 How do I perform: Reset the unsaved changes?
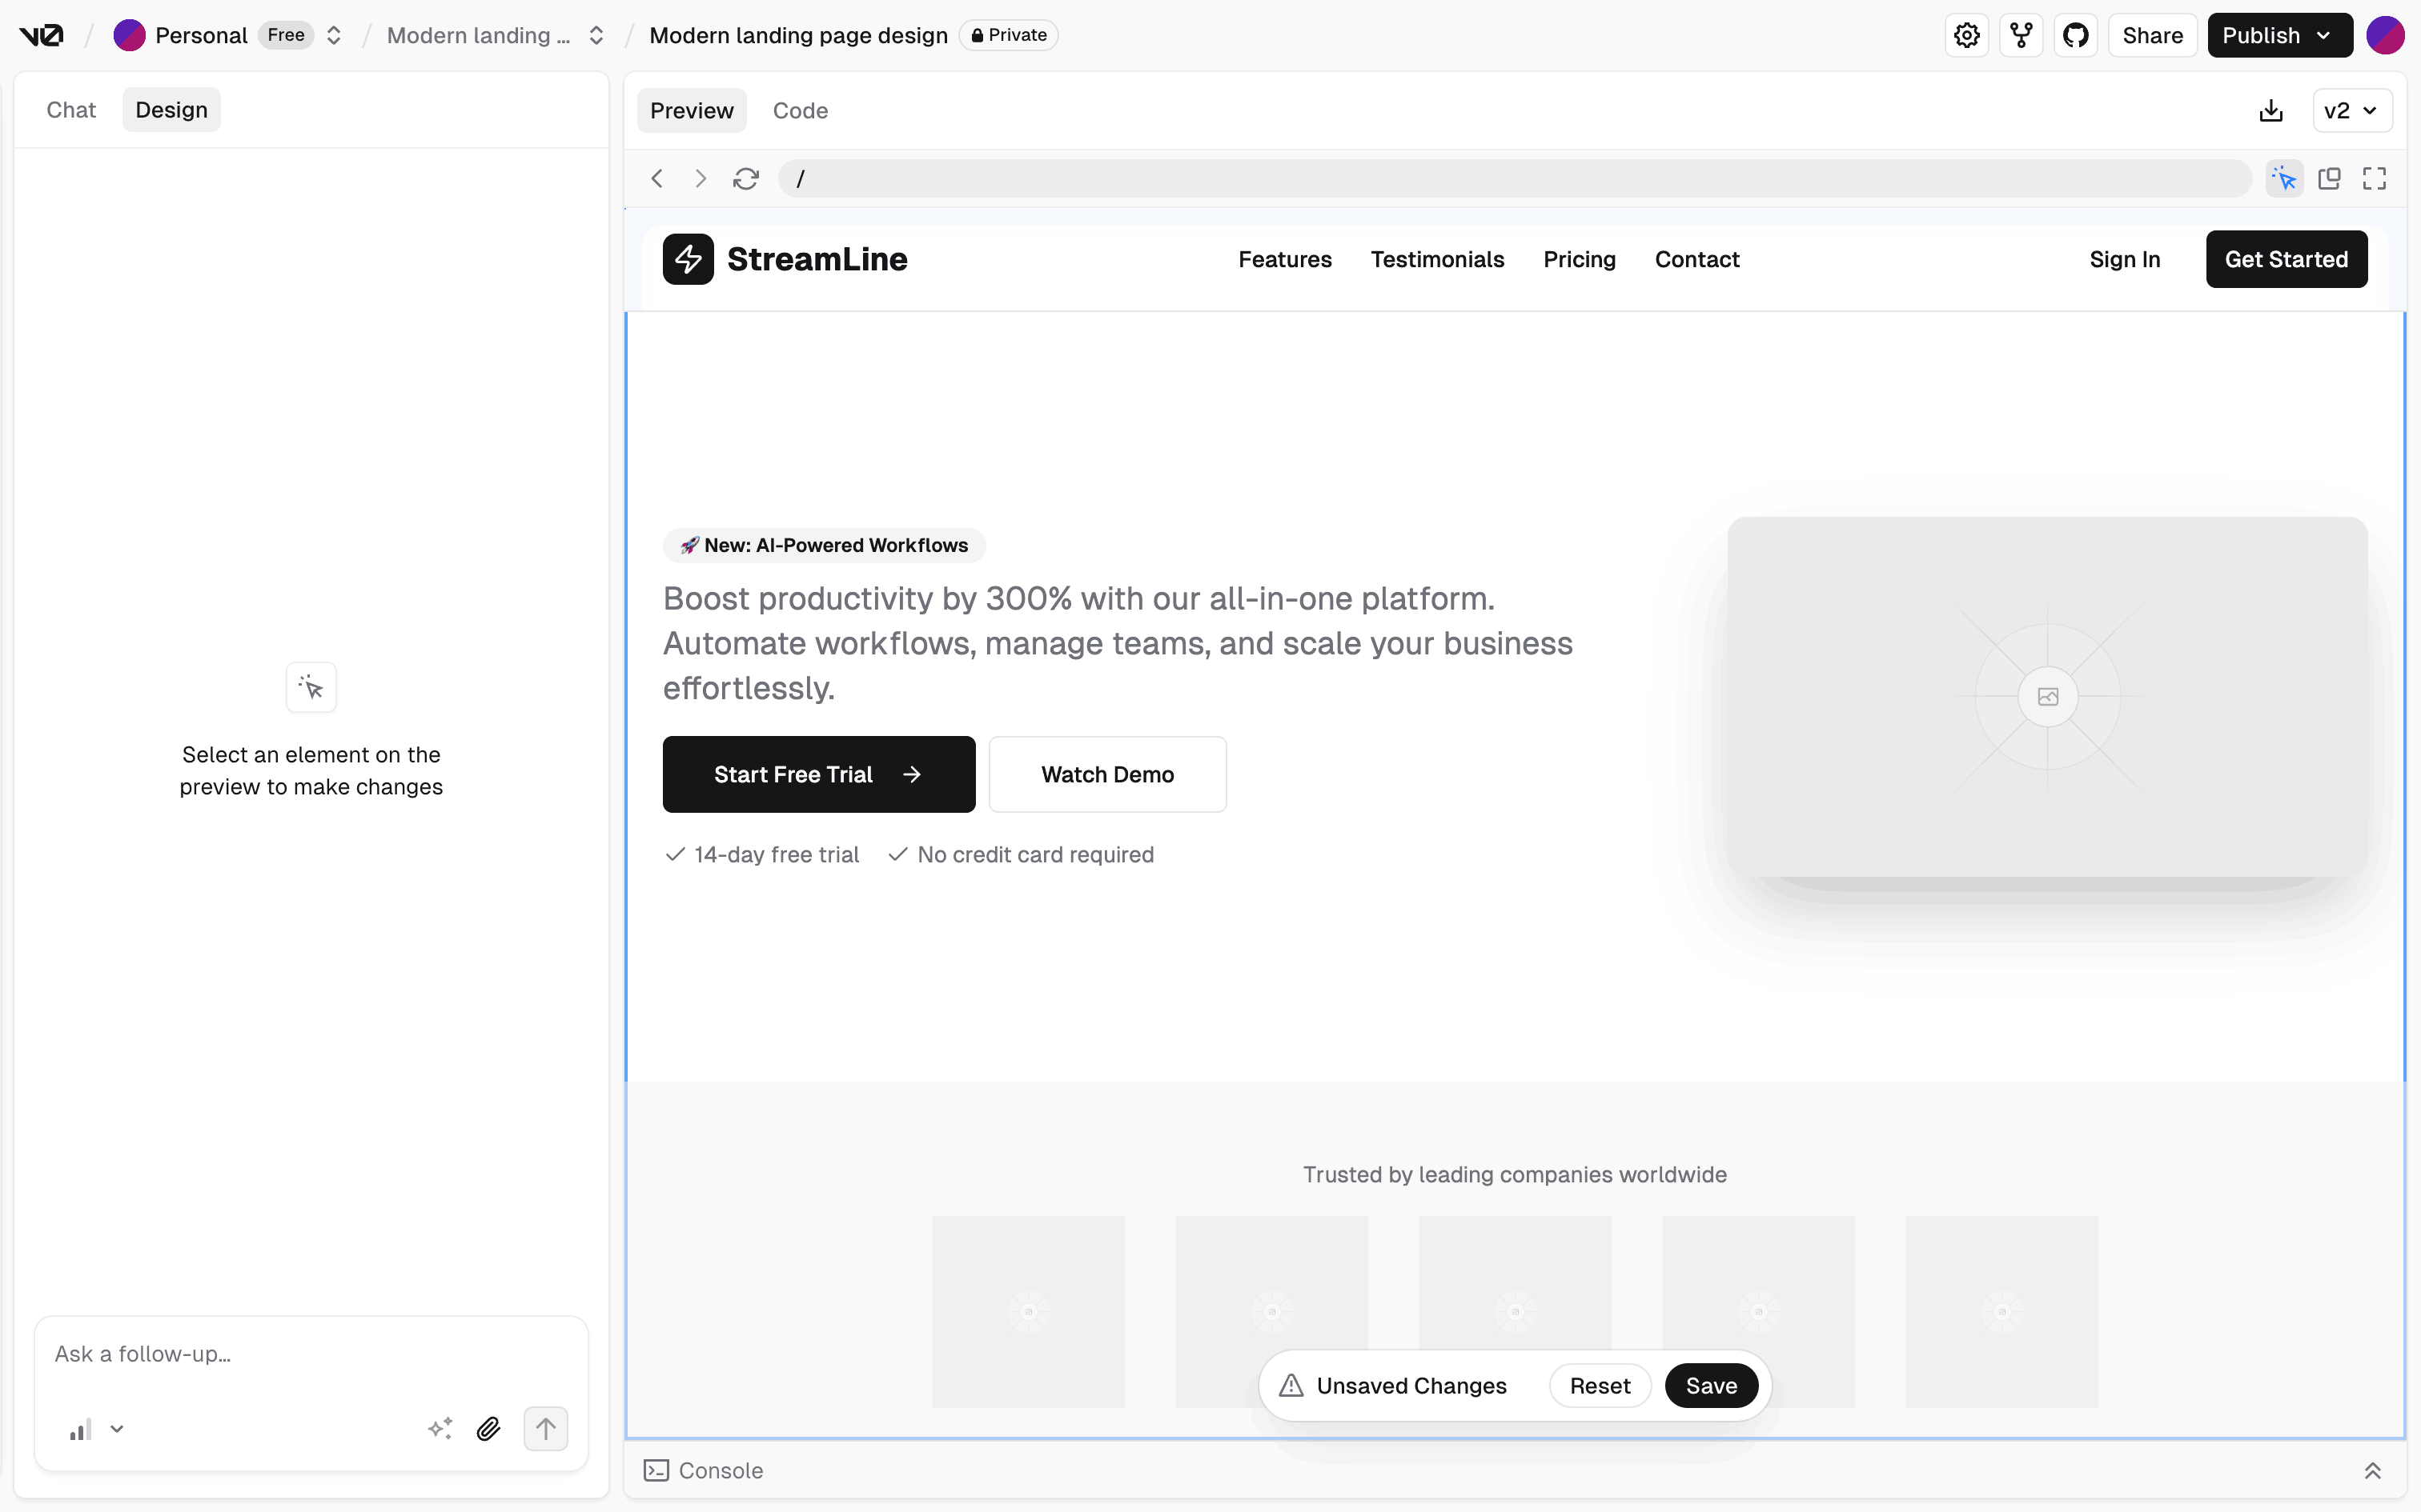(x=1599, y=1385)
